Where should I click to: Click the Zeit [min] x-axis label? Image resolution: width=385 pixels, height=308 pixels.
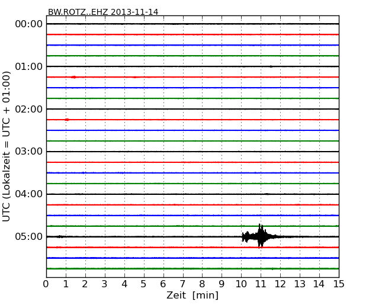pyautogui.click(x=192, y=295)
